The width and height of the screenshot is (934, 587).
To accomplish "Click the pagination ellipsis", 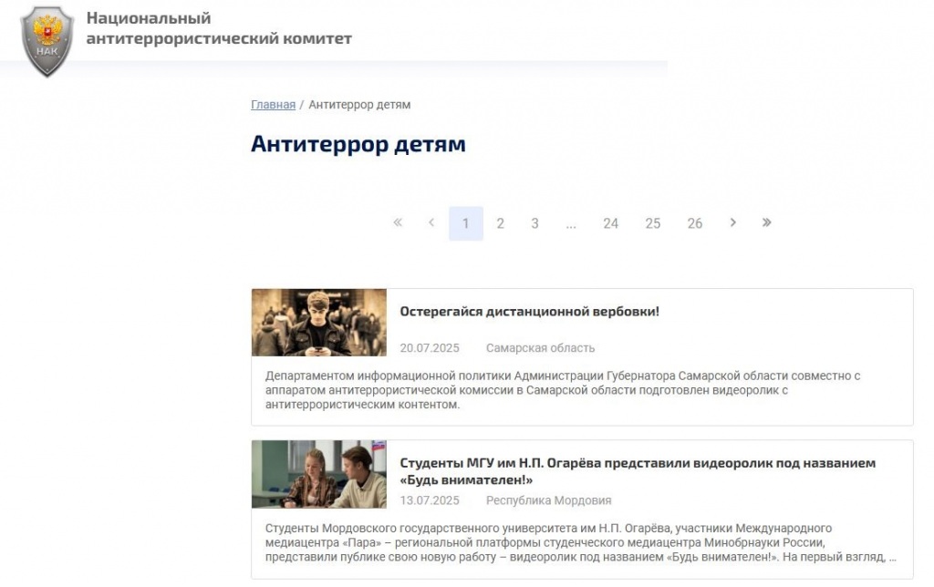I will pos(571,223).
